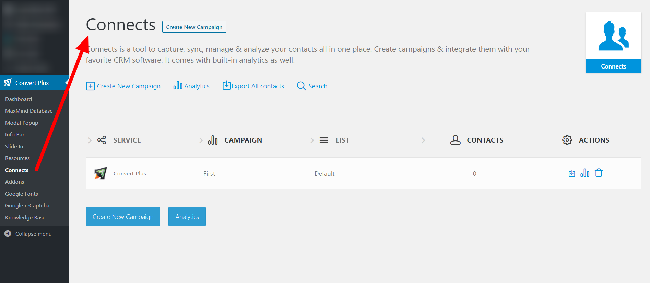
Task: Open the Convert Plus sidebar menu
Action: tap(34, 83)
